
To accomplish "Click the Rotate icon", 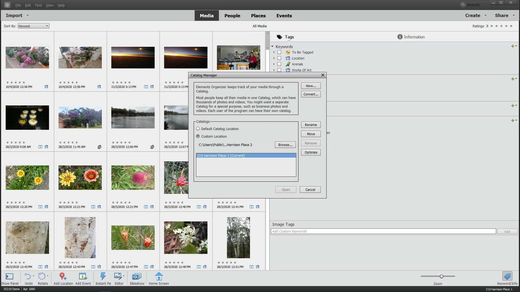I will click(x=42, y=276).
